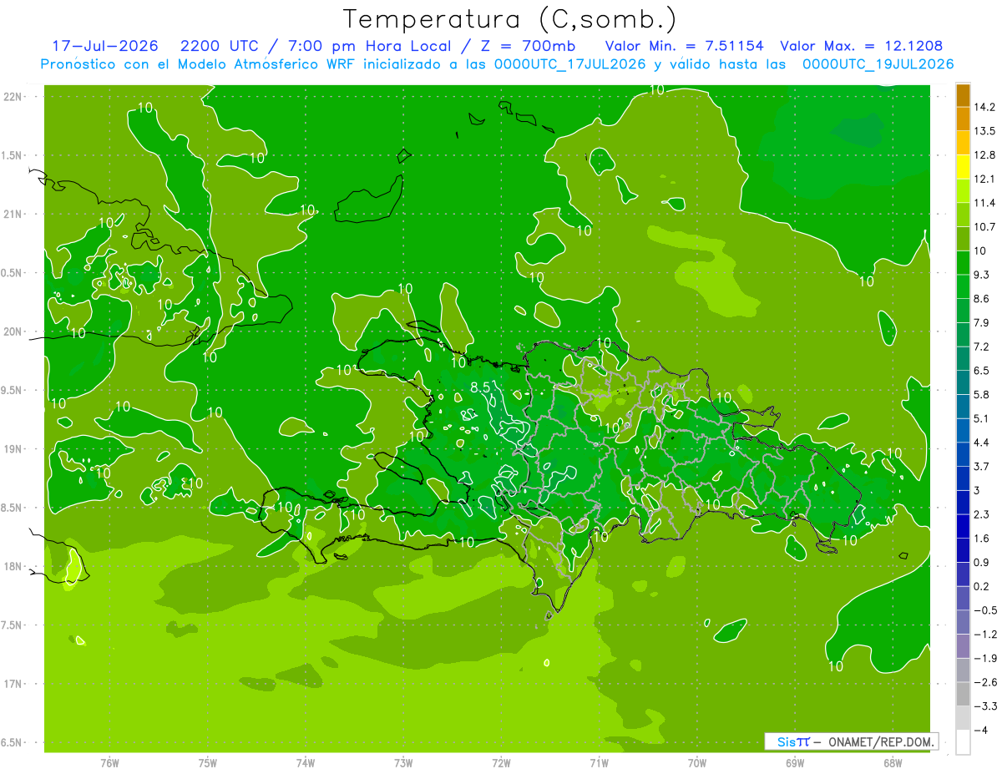
Task: Click the legend value "2.3"
Action: 982,513
